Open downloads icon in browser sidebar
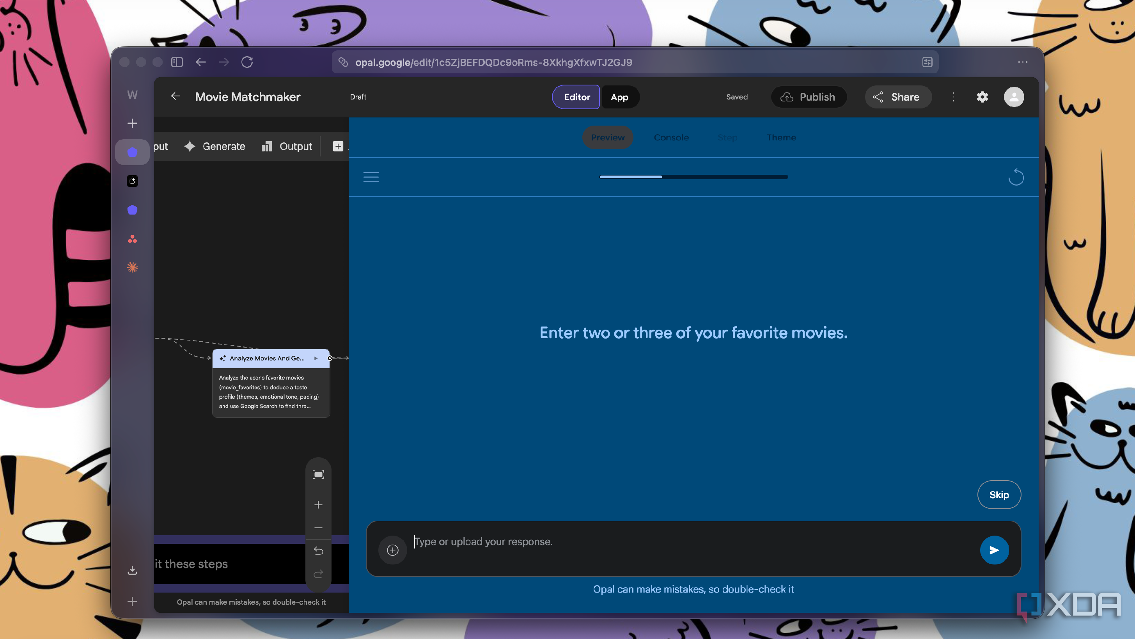 tap(132, 571)
